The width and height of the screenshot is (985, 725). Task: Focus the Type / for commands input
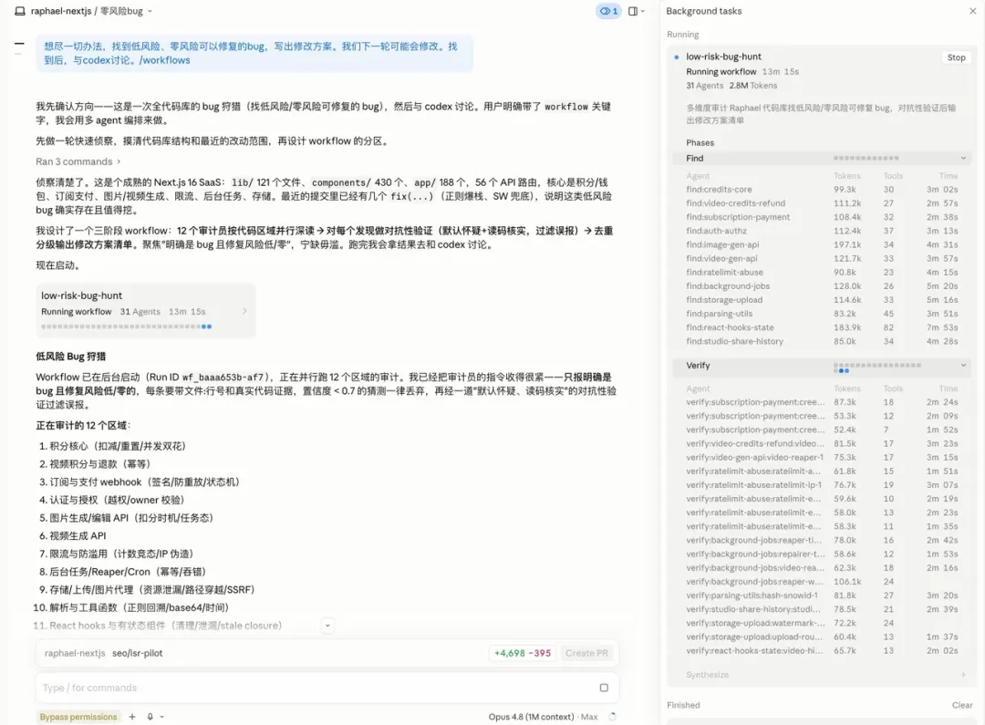pyautogui.click(x=314, y=688)
